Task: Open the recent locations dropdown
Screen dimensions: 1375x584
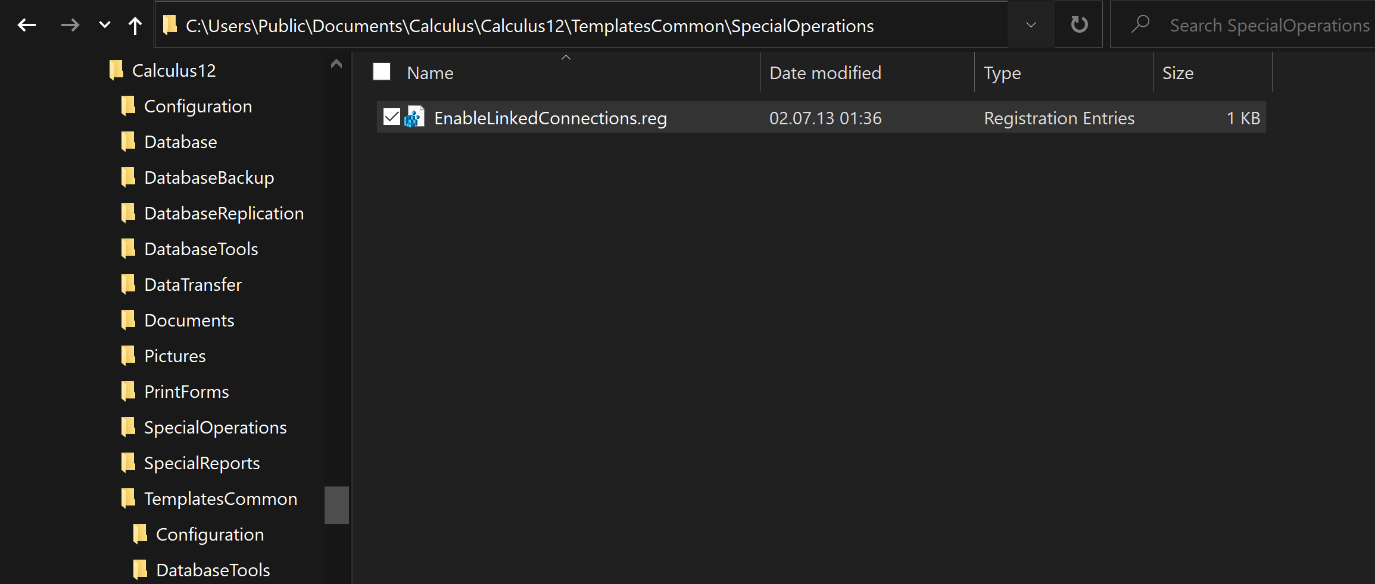Action: pyautogui.click(x=105, y=25)
